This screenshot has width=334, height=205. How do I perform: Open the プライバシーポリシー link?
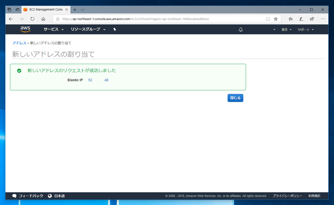[287, 196]
